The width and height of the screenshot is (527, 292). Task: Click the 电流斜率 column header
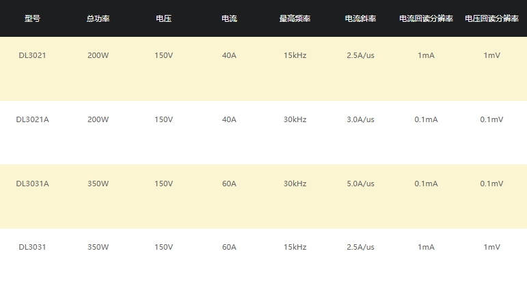click(360, 18)
